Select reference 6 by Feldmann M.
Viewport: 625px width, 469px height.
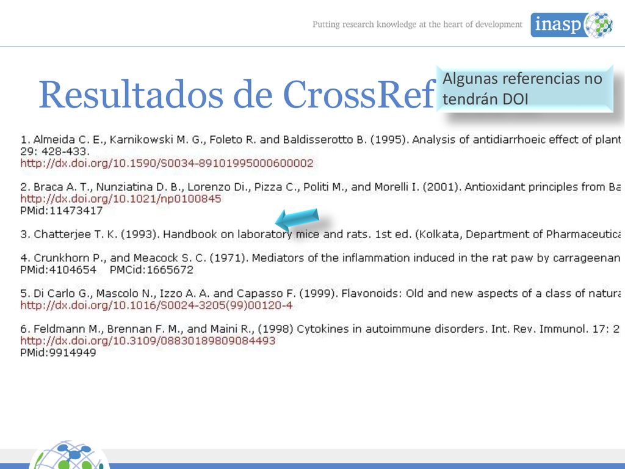(x=320, y=329)
